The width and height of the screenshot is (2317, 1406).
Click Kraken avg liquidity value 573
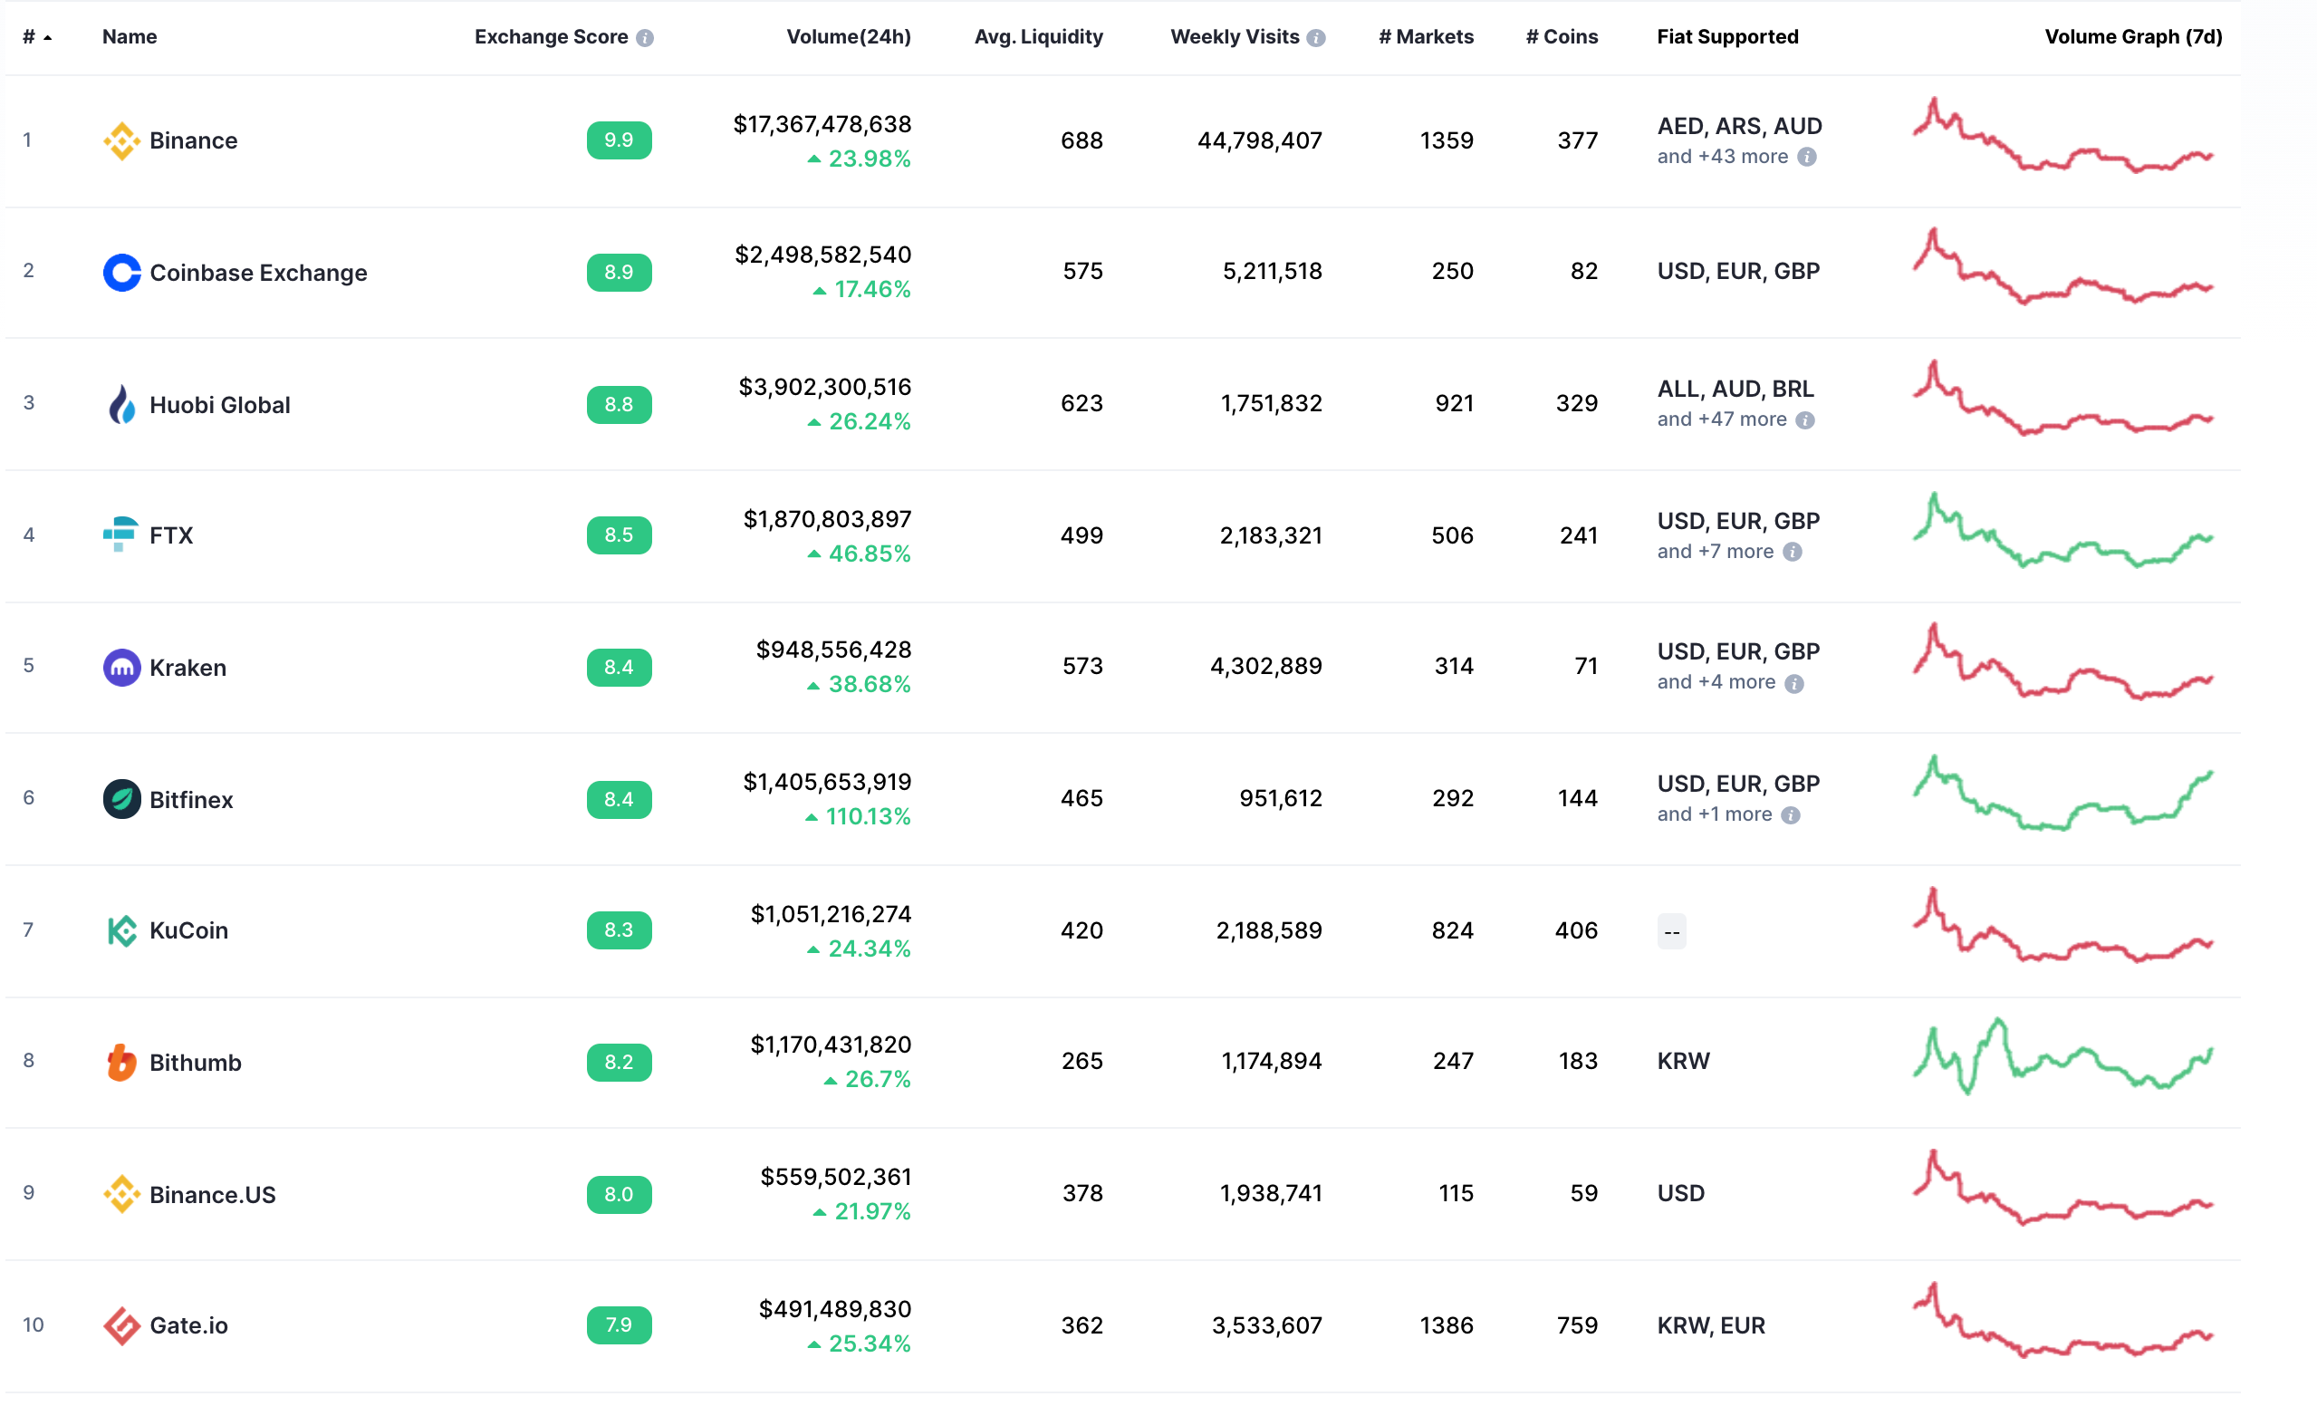[1082, 666]
